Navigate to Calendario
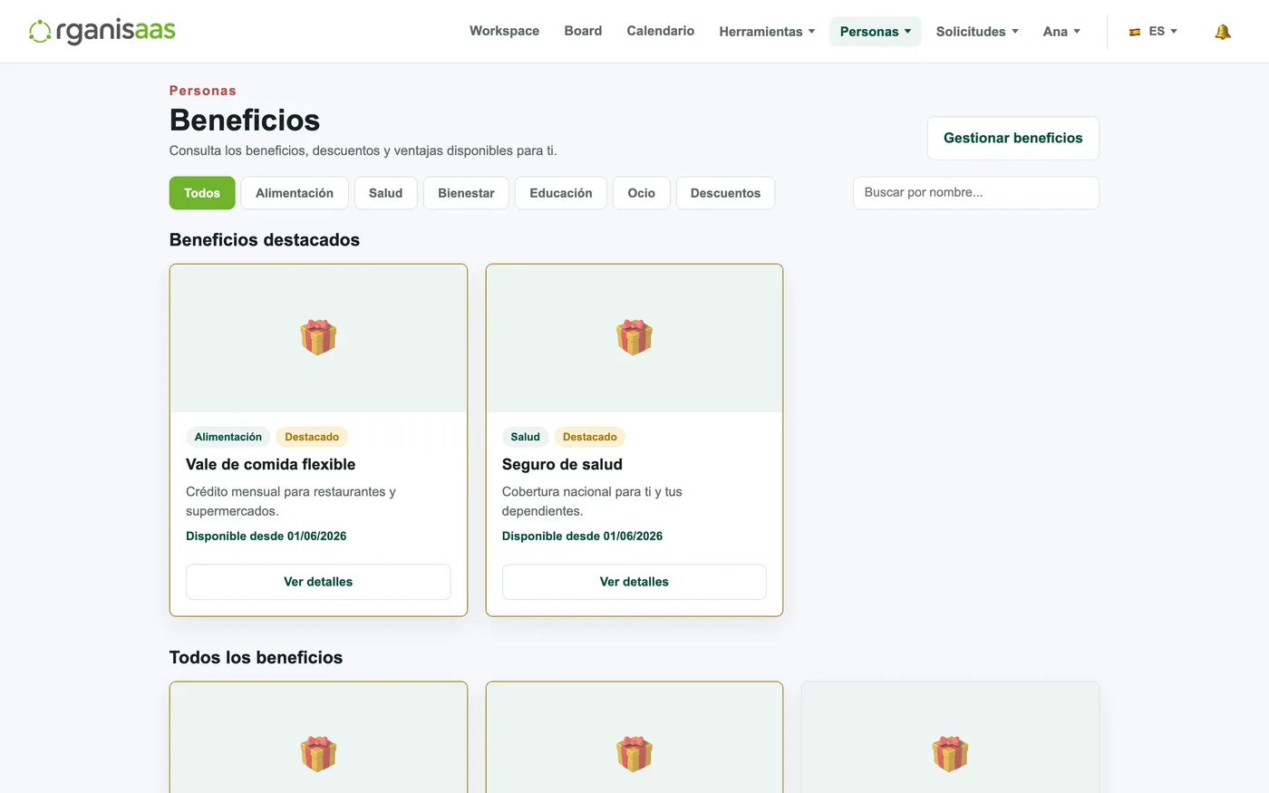This screenshot has height=793, width=1269. pos(661,31)
